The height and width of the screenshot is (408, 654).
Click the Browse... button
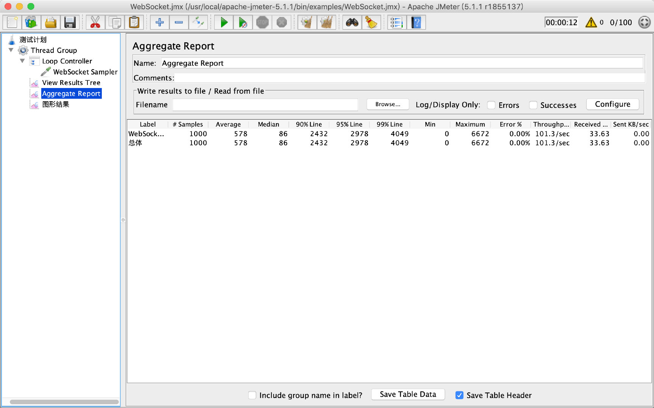tap(388, 104)
